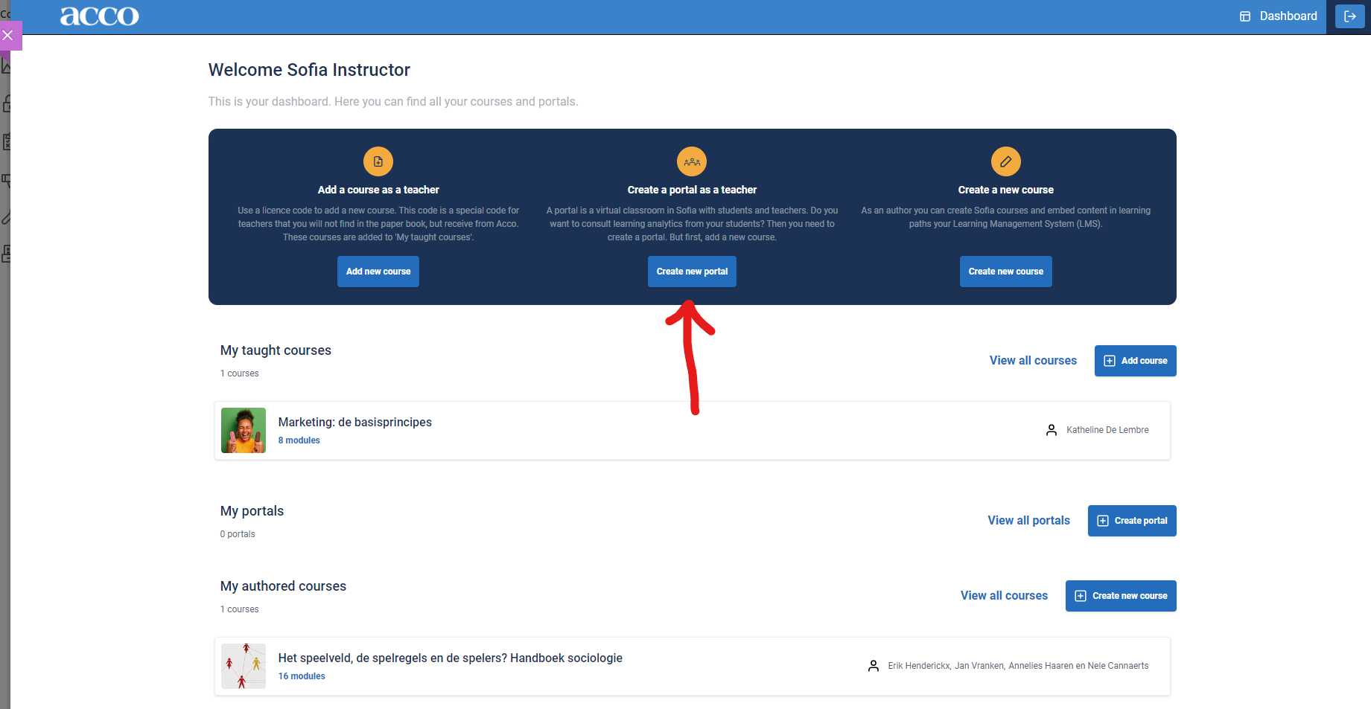Click the plus icon in Create portal button
This screenshot has height=709, width=1371.
[1103, 521]
